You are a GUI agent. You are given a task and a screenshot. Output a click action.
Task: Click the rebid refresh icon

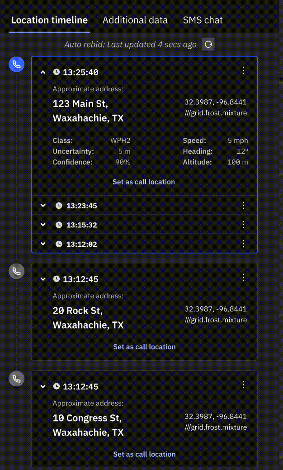pos(208,45)
